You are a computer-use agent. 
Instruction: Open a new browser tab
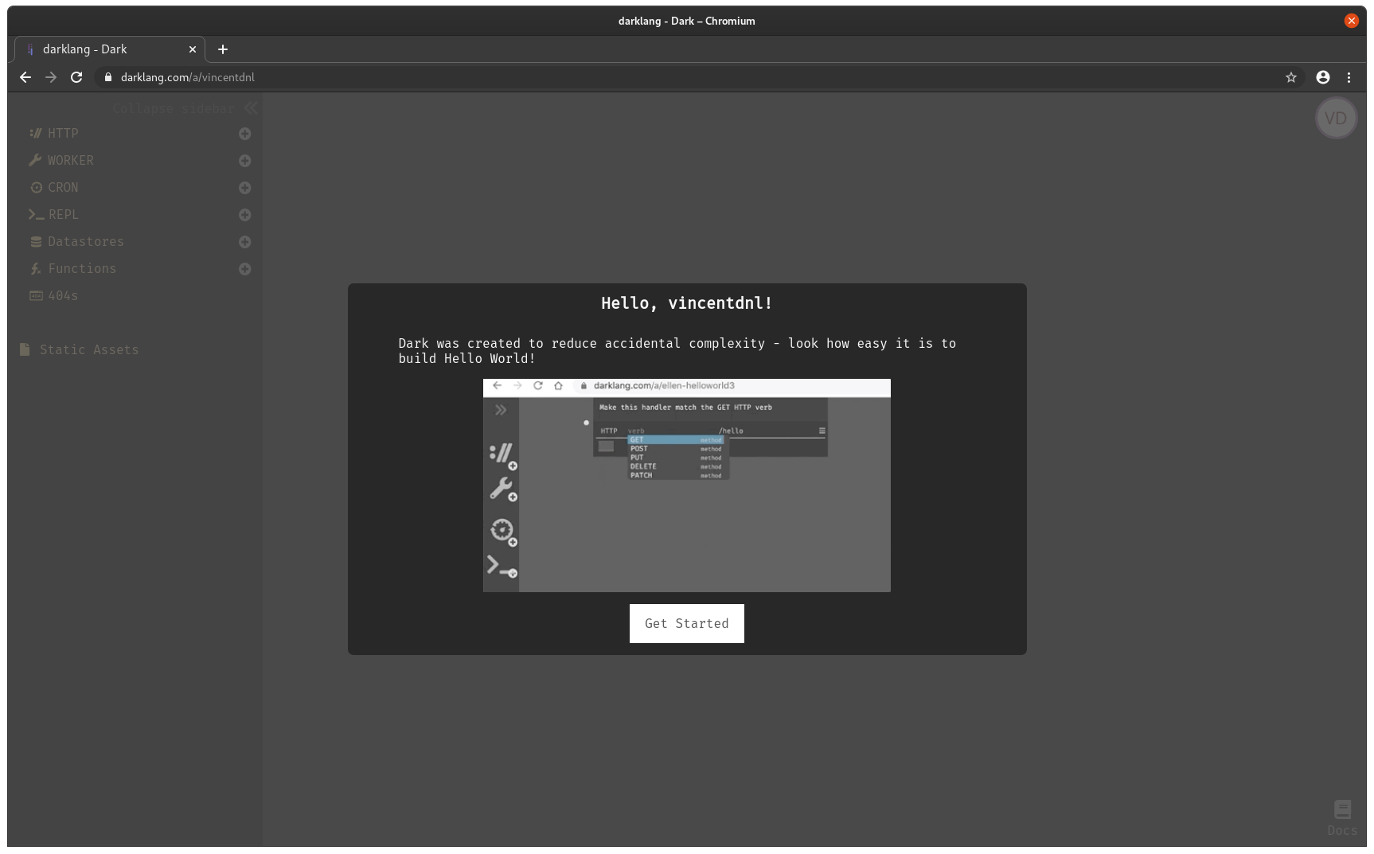point(223,49)
